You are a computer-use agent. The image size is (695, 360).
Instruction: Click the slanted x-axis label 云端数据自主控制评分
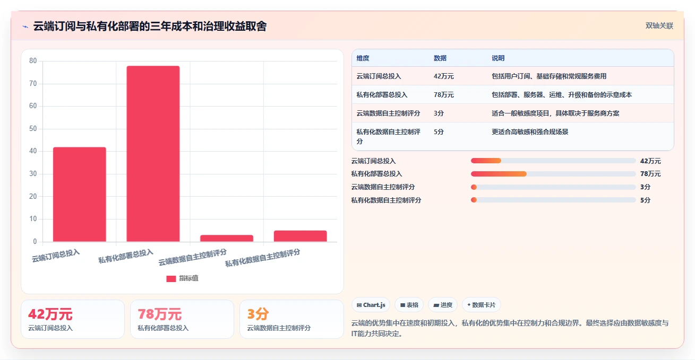[x=193, y=258]
